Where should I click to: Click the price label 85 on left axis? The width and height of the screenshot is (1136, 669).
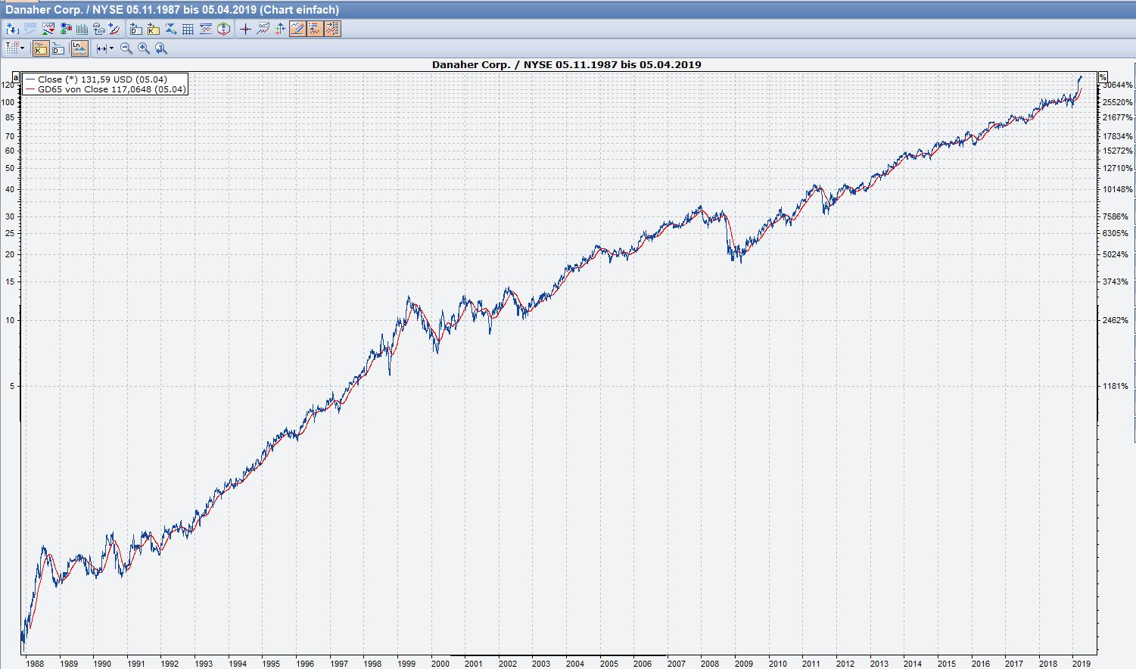(x=10, y=117)
